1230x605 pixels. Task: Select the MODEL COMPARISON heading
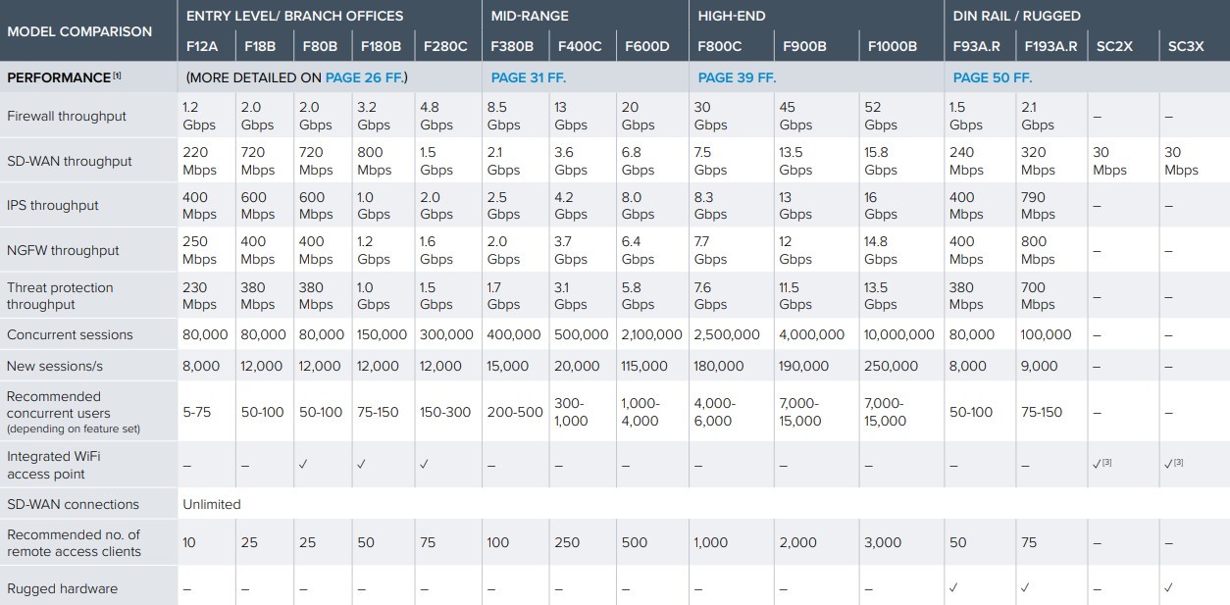point(79,31)
